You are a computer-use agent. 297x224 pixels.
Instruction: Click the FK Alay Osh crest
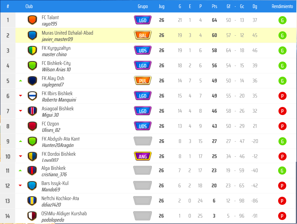coord(32,80)
